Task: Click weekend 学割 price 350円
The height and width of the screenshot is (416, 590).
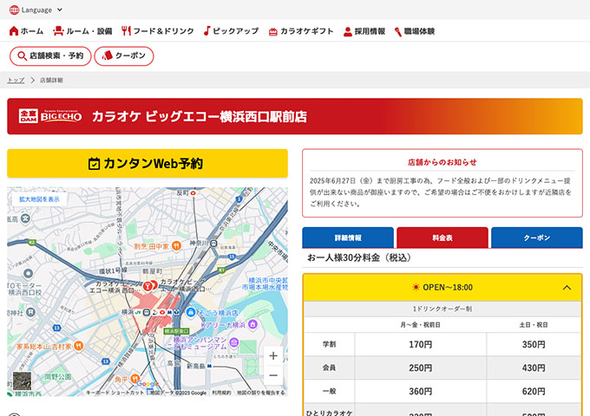Action: coord(534,345)
